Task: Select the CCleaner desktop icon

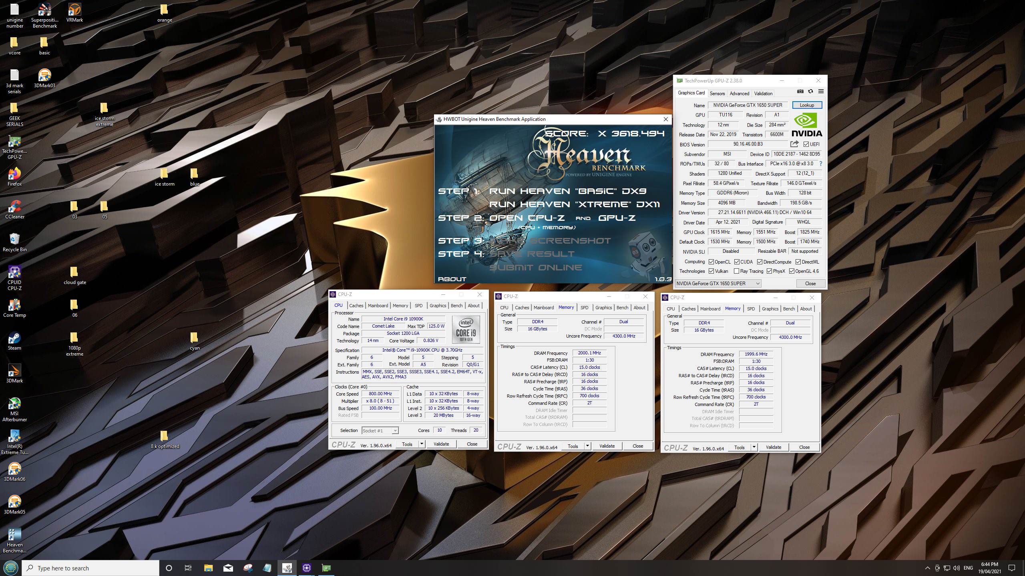Action: 15,210
